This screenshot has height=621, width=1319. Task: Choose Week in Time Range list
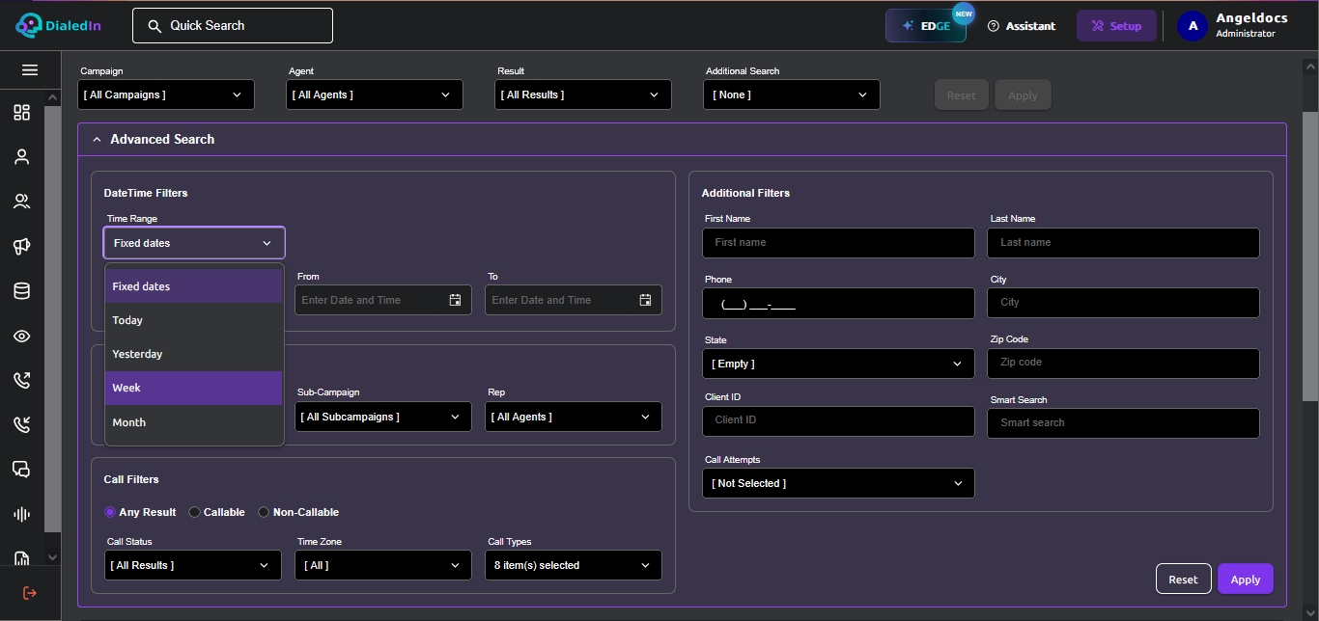194,388
